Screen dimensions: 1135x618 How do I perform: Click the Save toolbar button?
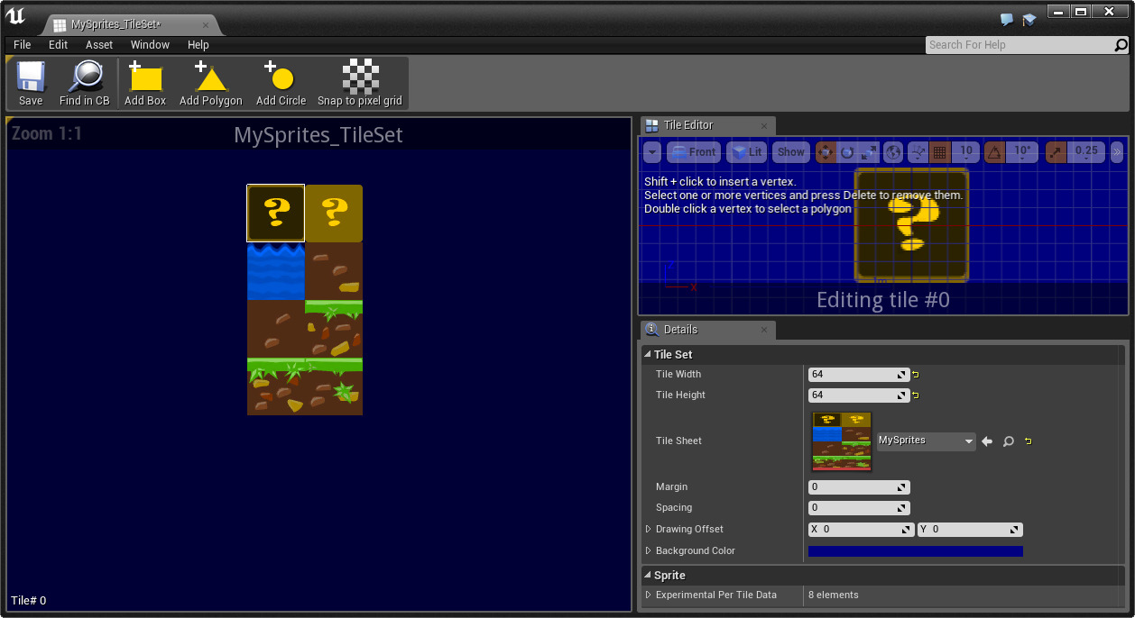tap(31, 84)
